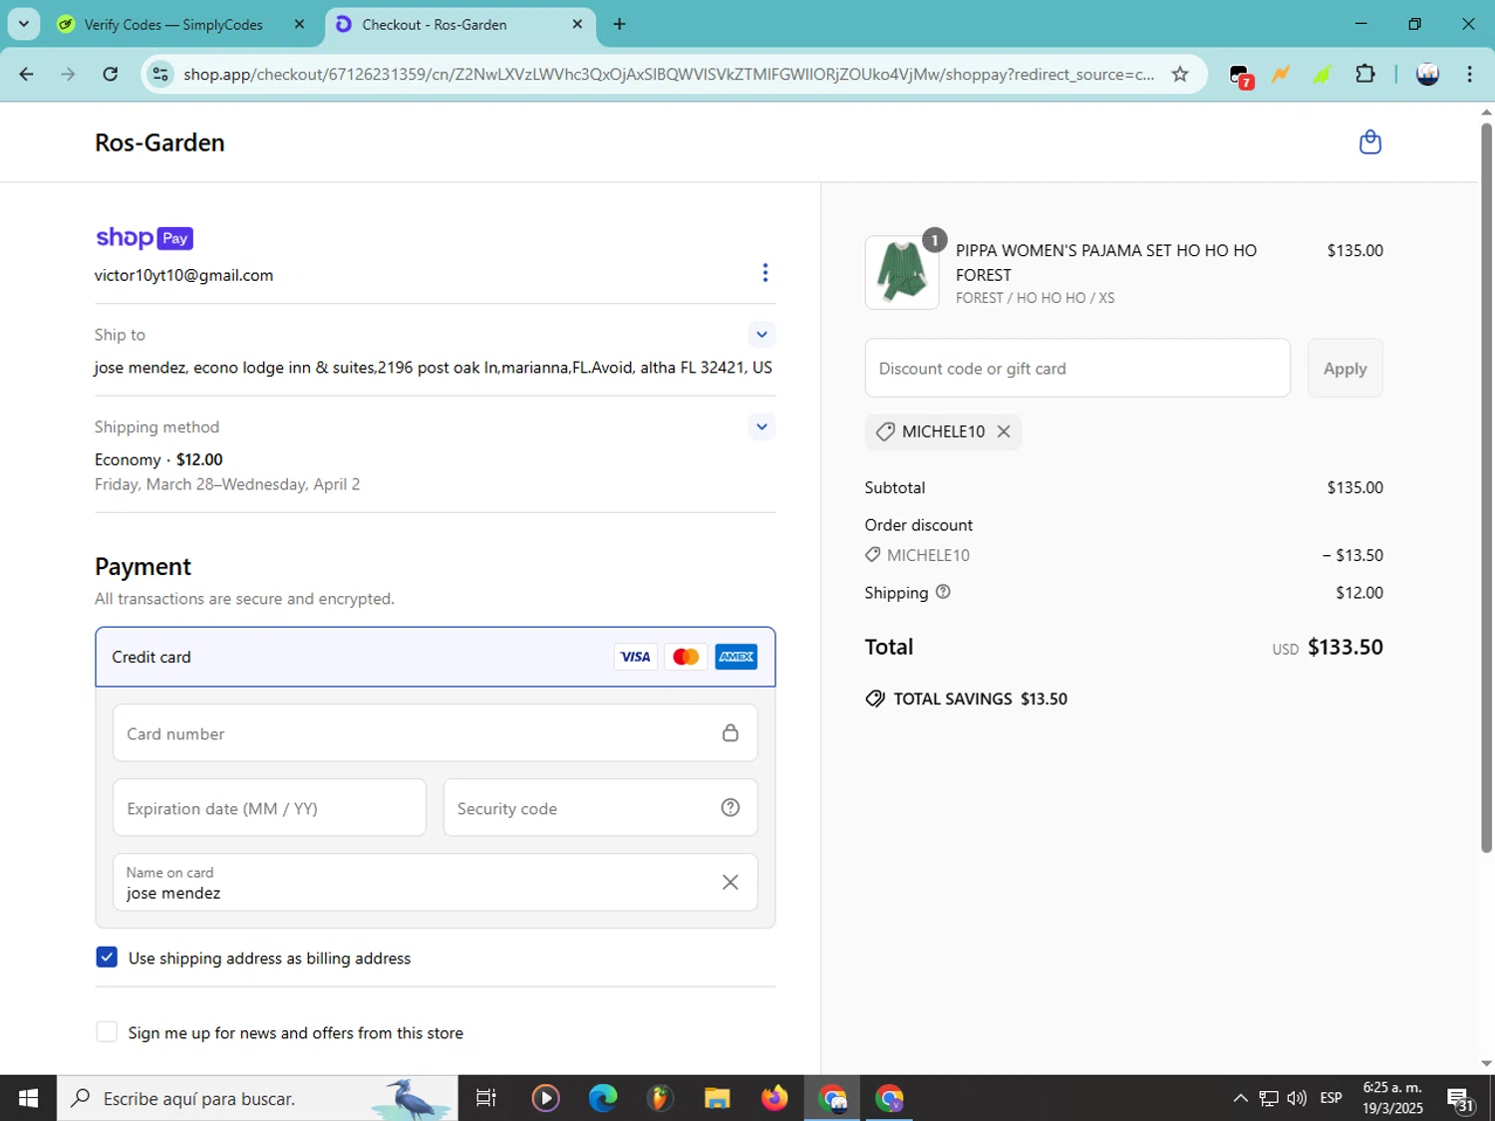
Task: Open the volume control in system tray
Action: pos(1297,1098)
